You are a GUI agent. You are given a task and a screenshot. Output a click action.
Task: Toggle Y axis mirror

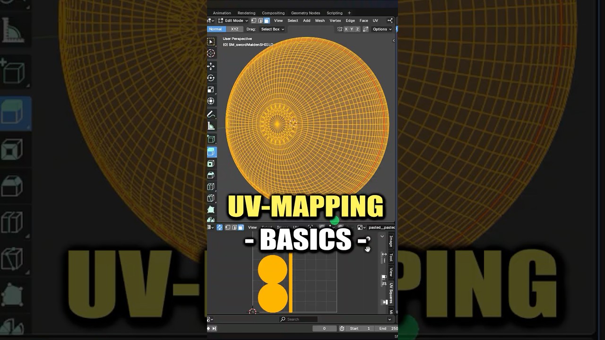pos(352,29)
